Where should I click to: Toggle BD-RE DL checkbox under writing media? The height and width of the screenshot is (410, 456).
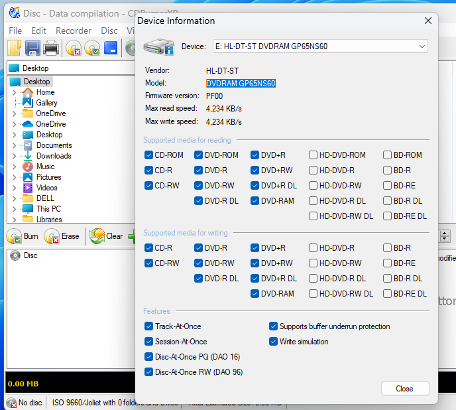387,293
